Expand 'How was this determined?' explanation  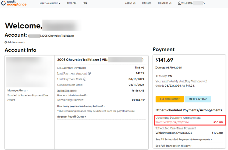click(x=71, y=95)
